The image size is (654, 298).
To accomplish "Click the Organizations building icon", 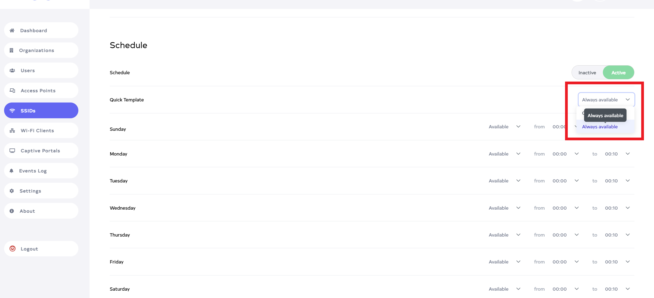I will (x=11, y=50).
